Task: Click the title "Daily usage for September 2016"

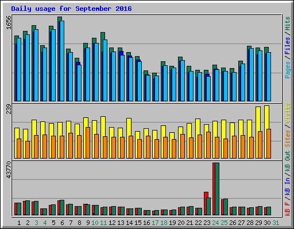Action: tap(71, 9)
